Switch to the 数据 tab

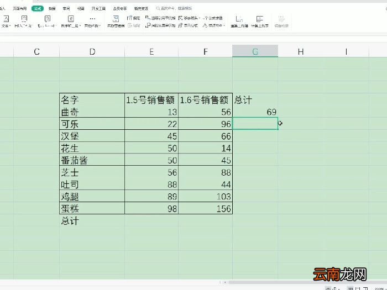point(52,8)
